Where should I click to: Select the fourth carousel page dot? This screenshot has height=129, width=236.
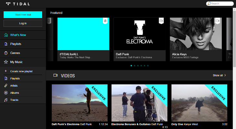(141, 66)
